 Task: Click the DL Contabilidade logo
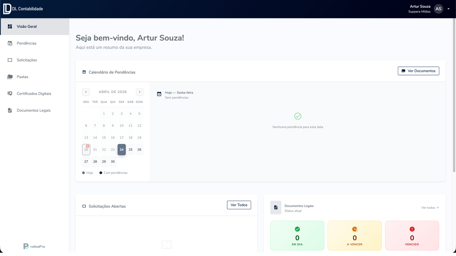point(23,9)
